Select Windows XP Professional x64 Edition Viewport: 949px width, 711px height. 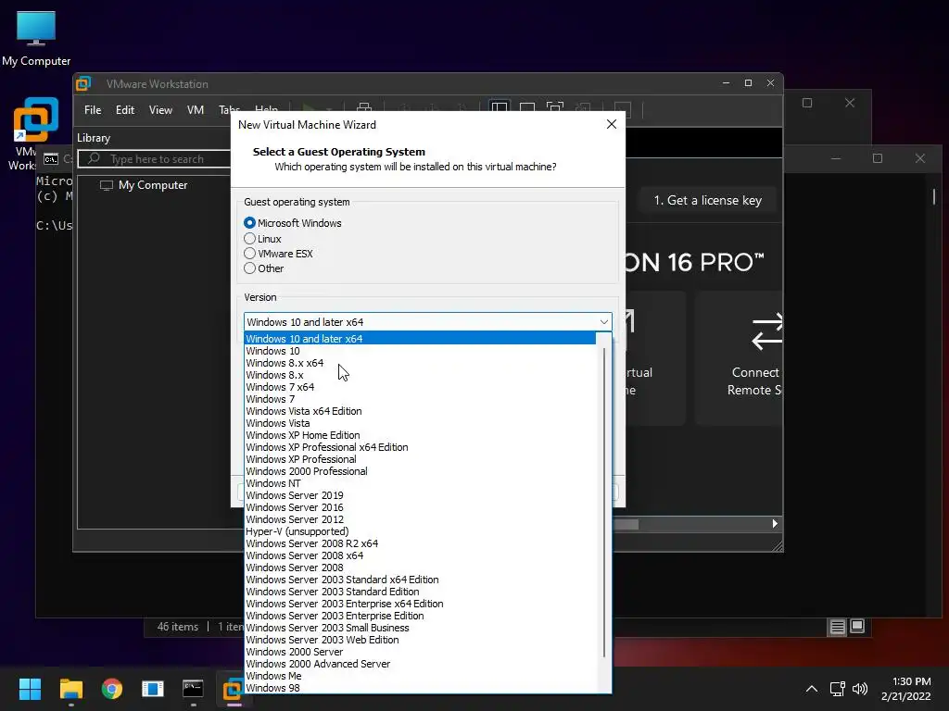click(420, 447)
